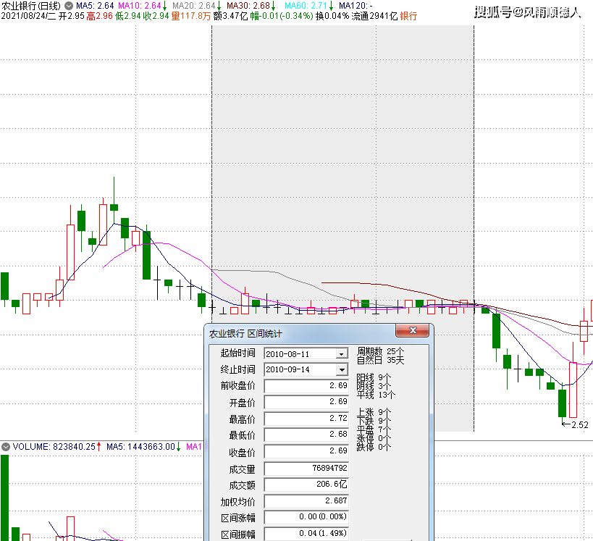Select the 区间振幅 field showing 0.04(1.49%)

pyautogui.click(x=306, y=534)
